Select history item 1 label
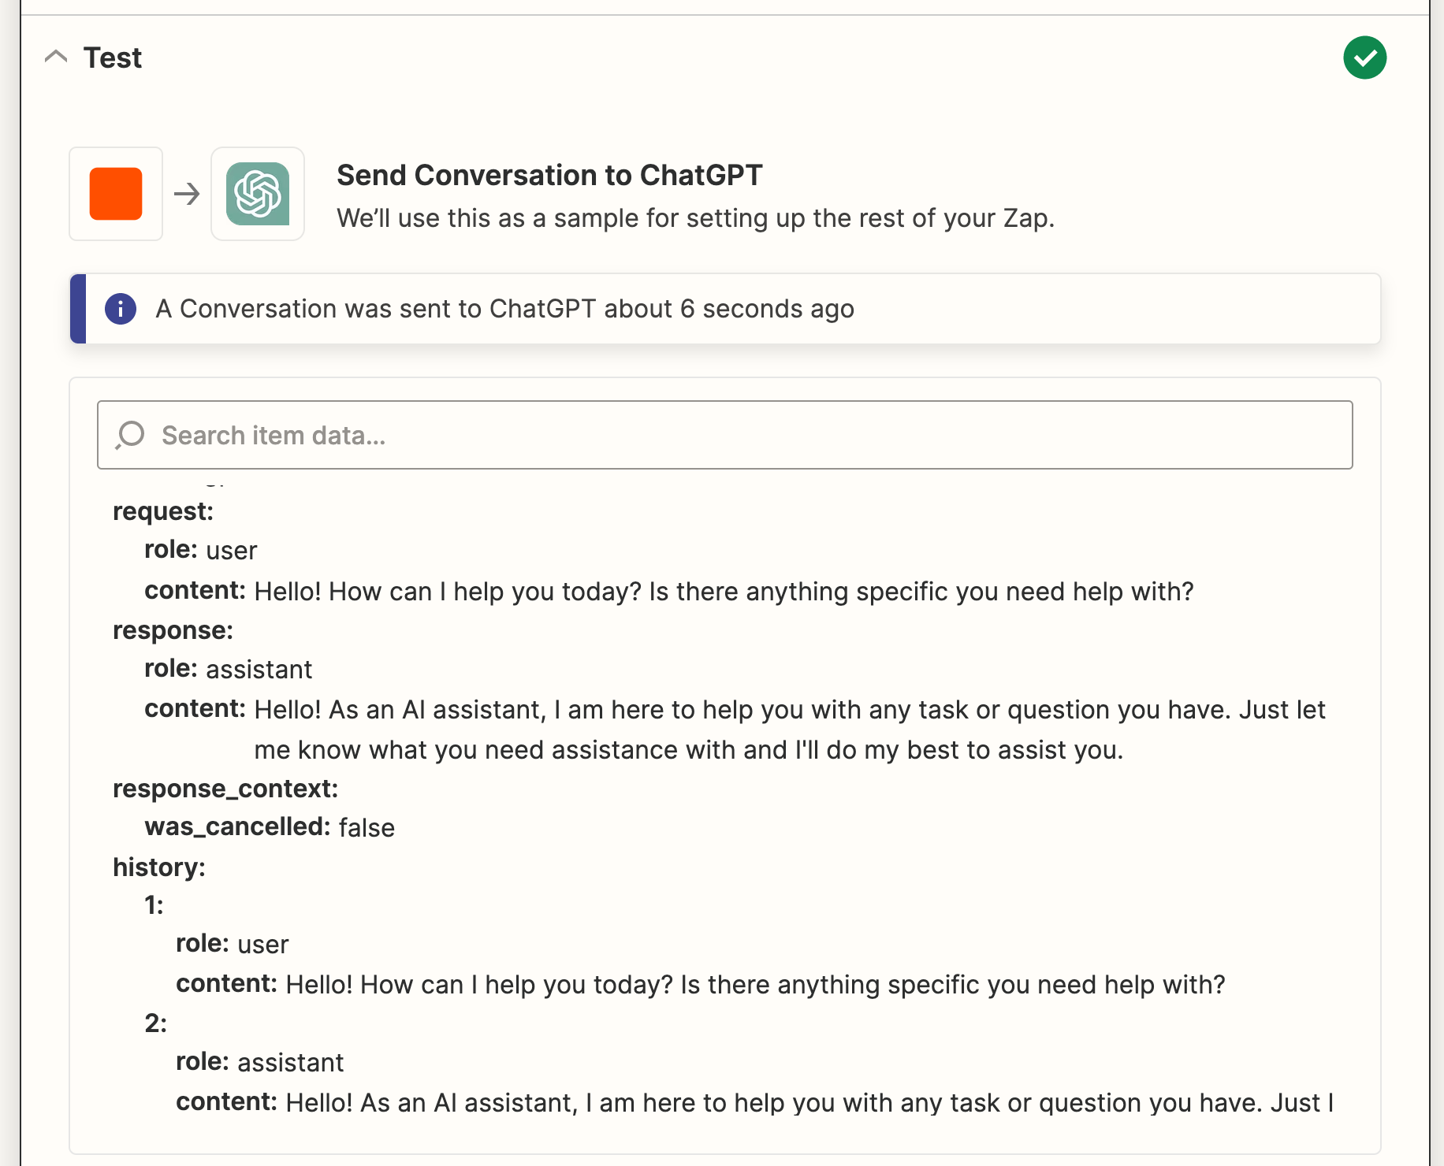1444x1166 pixels. pos(154,905)
